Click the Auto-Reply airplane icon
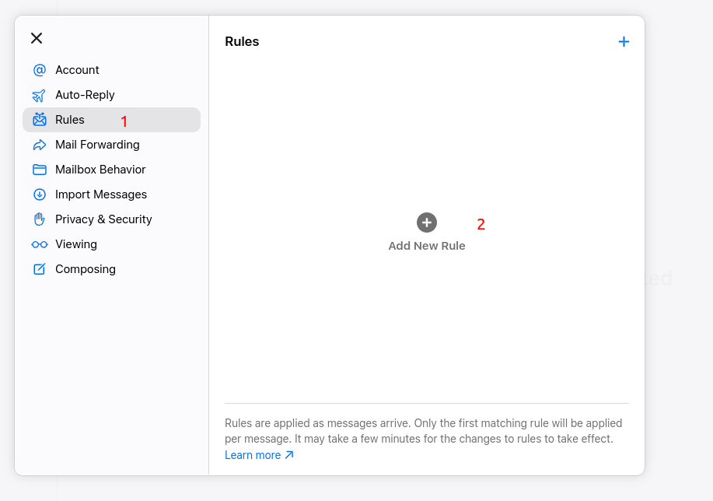The width and height of the screenshot is (713, 501). (39, 96)
